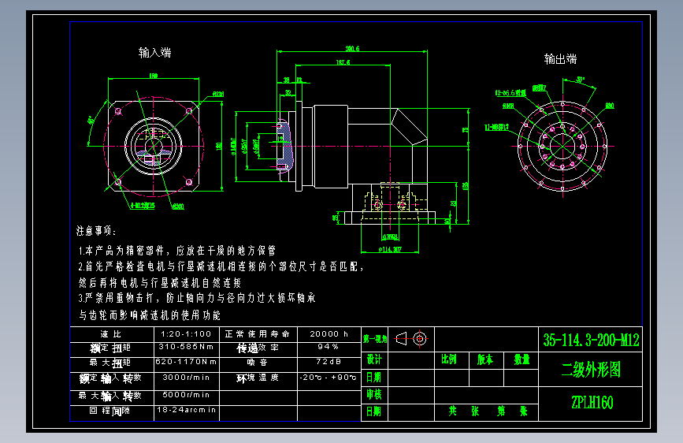Click the 注意事项 heading
The width and height of the screenshot is (683, 443).
pos(96,231)
